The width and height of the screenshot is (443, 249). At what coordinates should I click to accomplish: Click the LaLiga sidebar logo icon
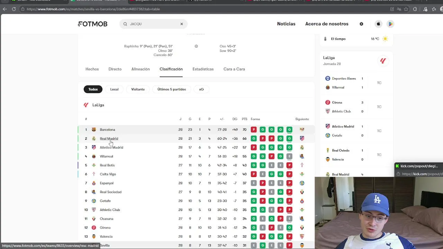(x=383, y=61)
